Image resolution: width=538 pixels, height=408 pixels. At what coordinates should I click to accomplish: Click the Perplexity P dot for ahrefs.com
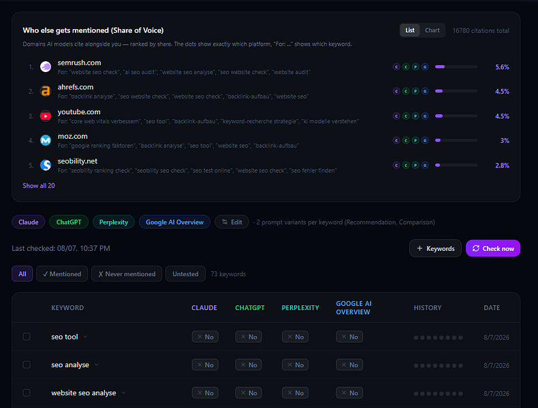[x=415, y=91]
